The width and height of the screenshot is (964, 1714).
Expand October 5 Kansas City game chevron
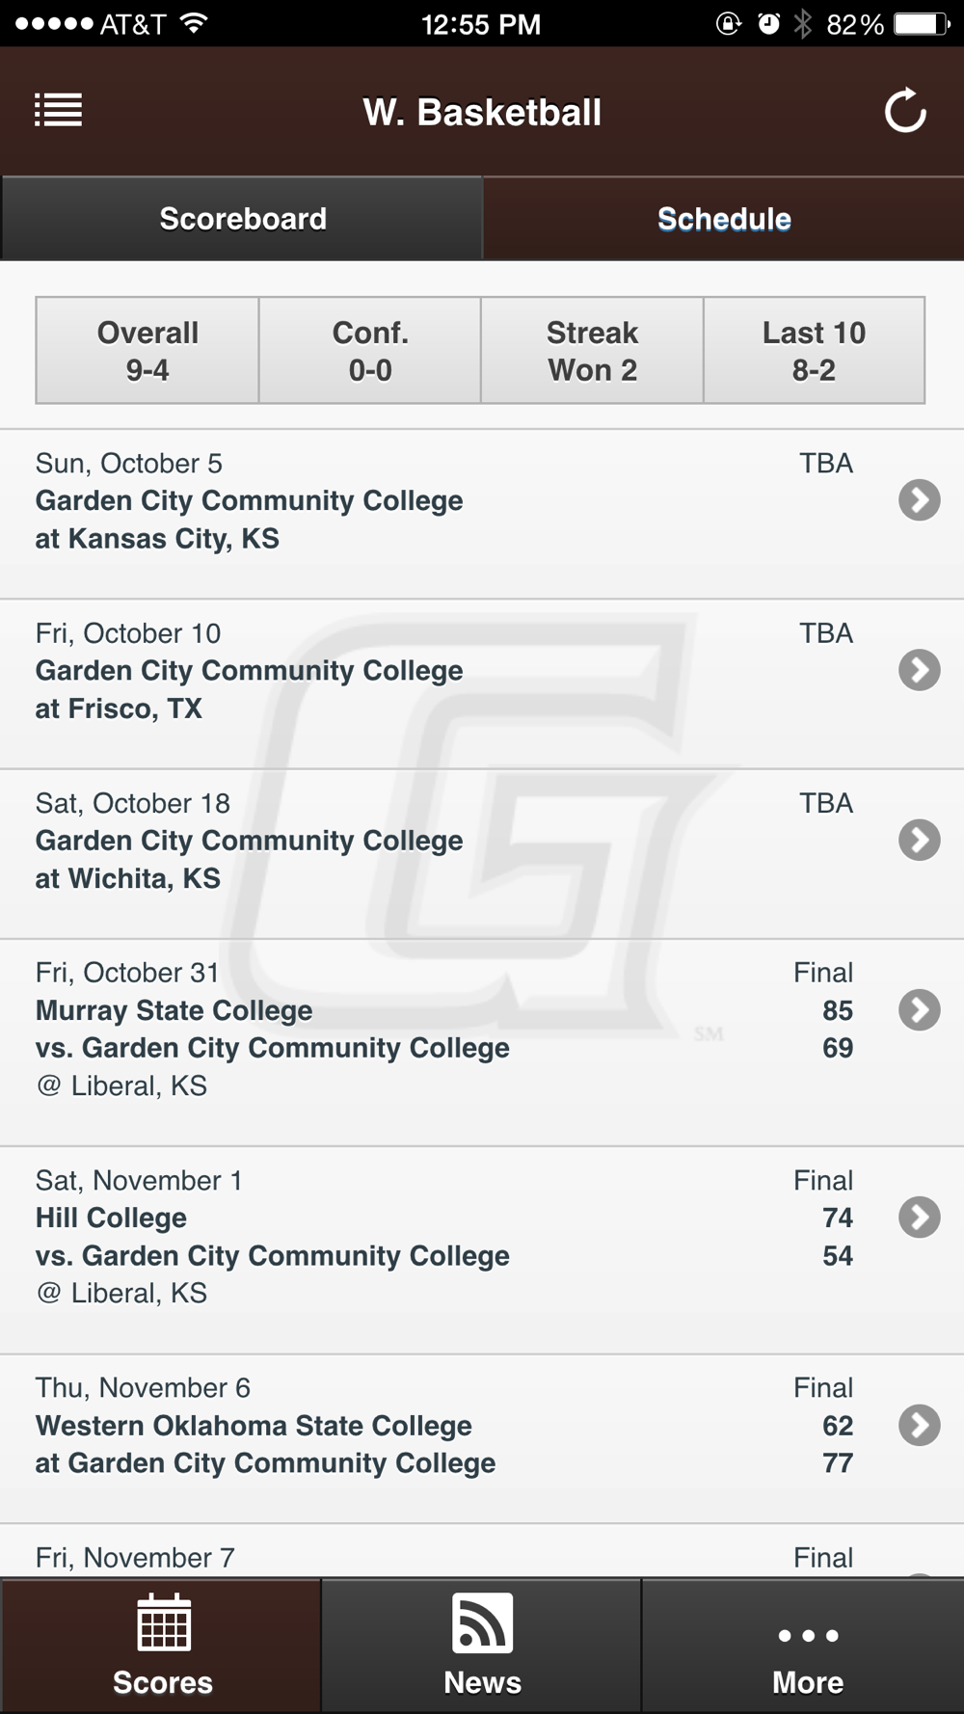pos(920,499)
